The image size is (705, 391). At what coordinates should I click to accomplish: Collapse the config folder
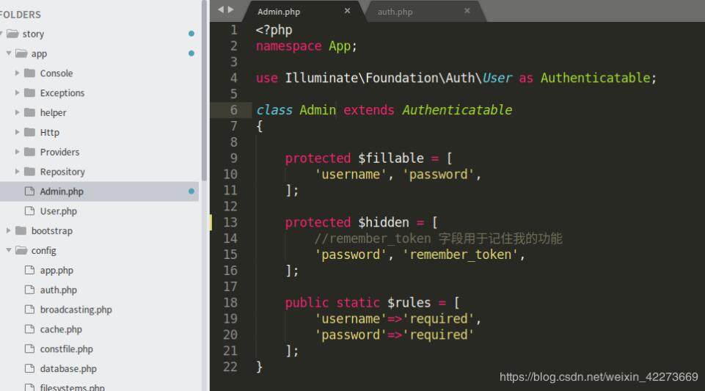pyautogui.click(x=9, y=251)
